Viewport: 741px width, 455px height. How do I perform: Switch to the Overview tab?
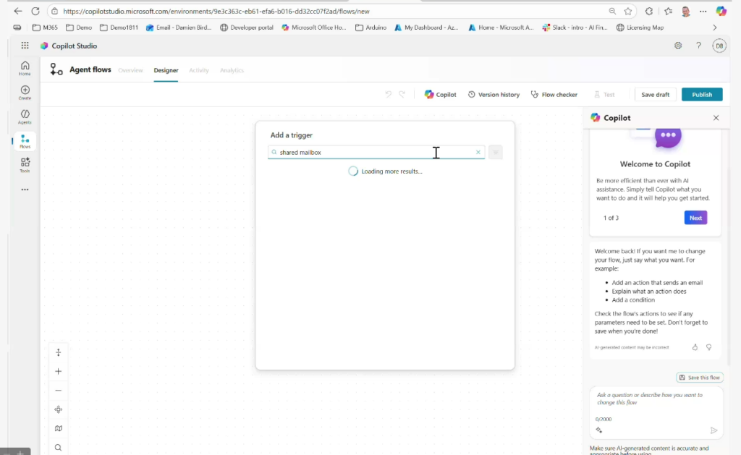pos(130,70)
